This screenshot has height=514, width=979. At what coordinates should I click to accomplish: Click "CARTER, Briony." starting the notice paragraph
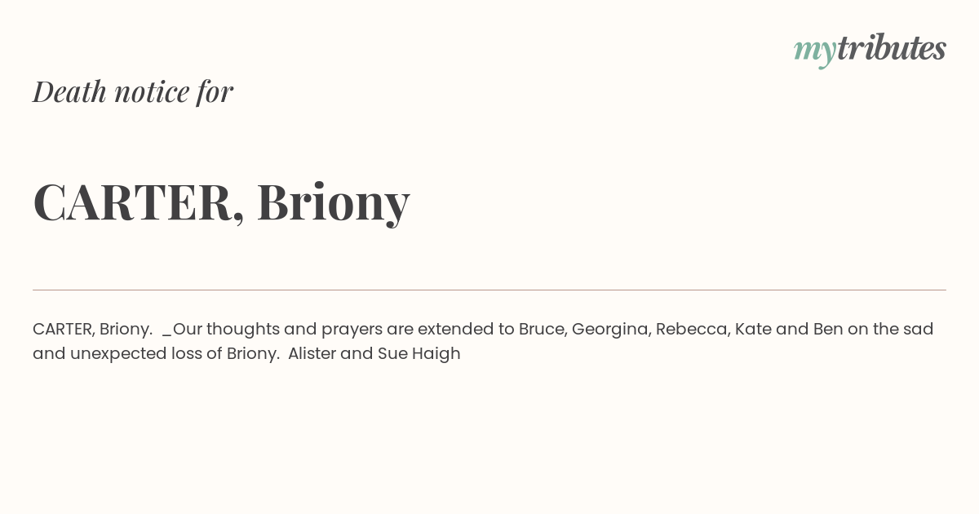coord(92,329)
